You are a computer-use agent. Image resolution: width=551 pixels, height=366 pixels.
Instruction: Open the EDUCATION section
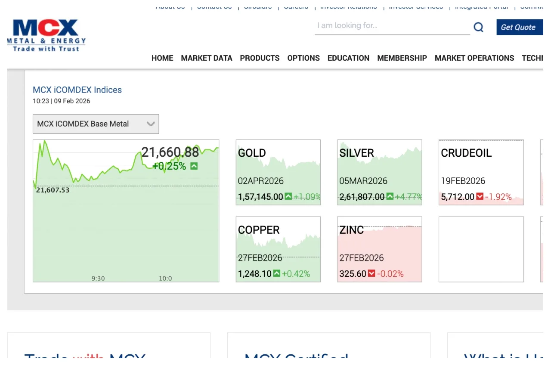click(x=348, y=58)
